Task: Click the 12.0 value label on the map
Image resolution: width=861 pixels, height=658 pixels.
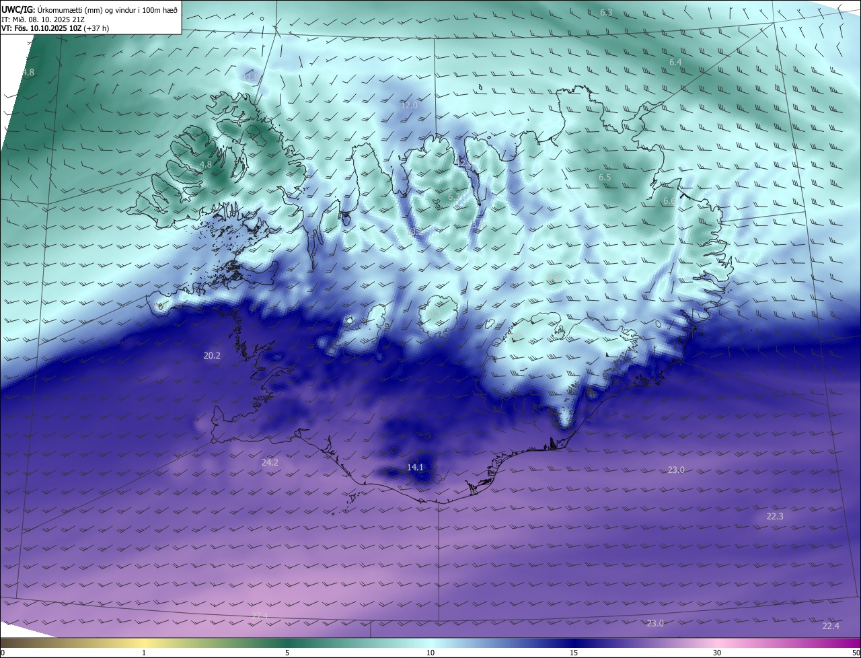Action: pyautogui.click(x=409, y=106)
